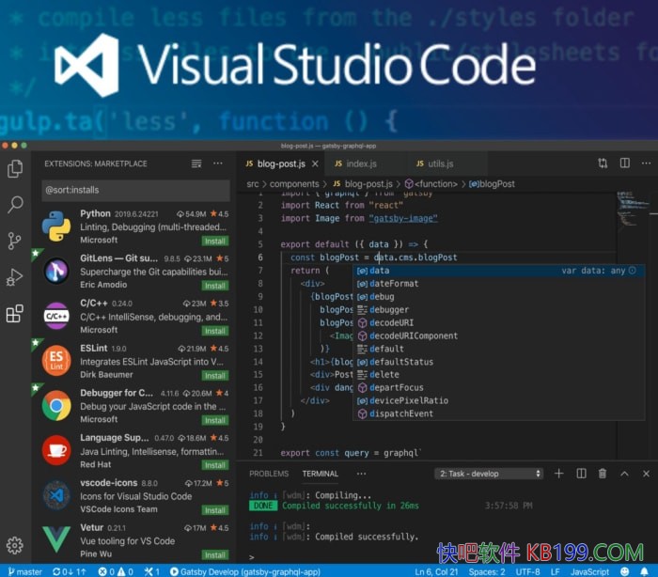
Task: Switch to the PROBLEMS panel tab
Action: [x=269, y=474]
